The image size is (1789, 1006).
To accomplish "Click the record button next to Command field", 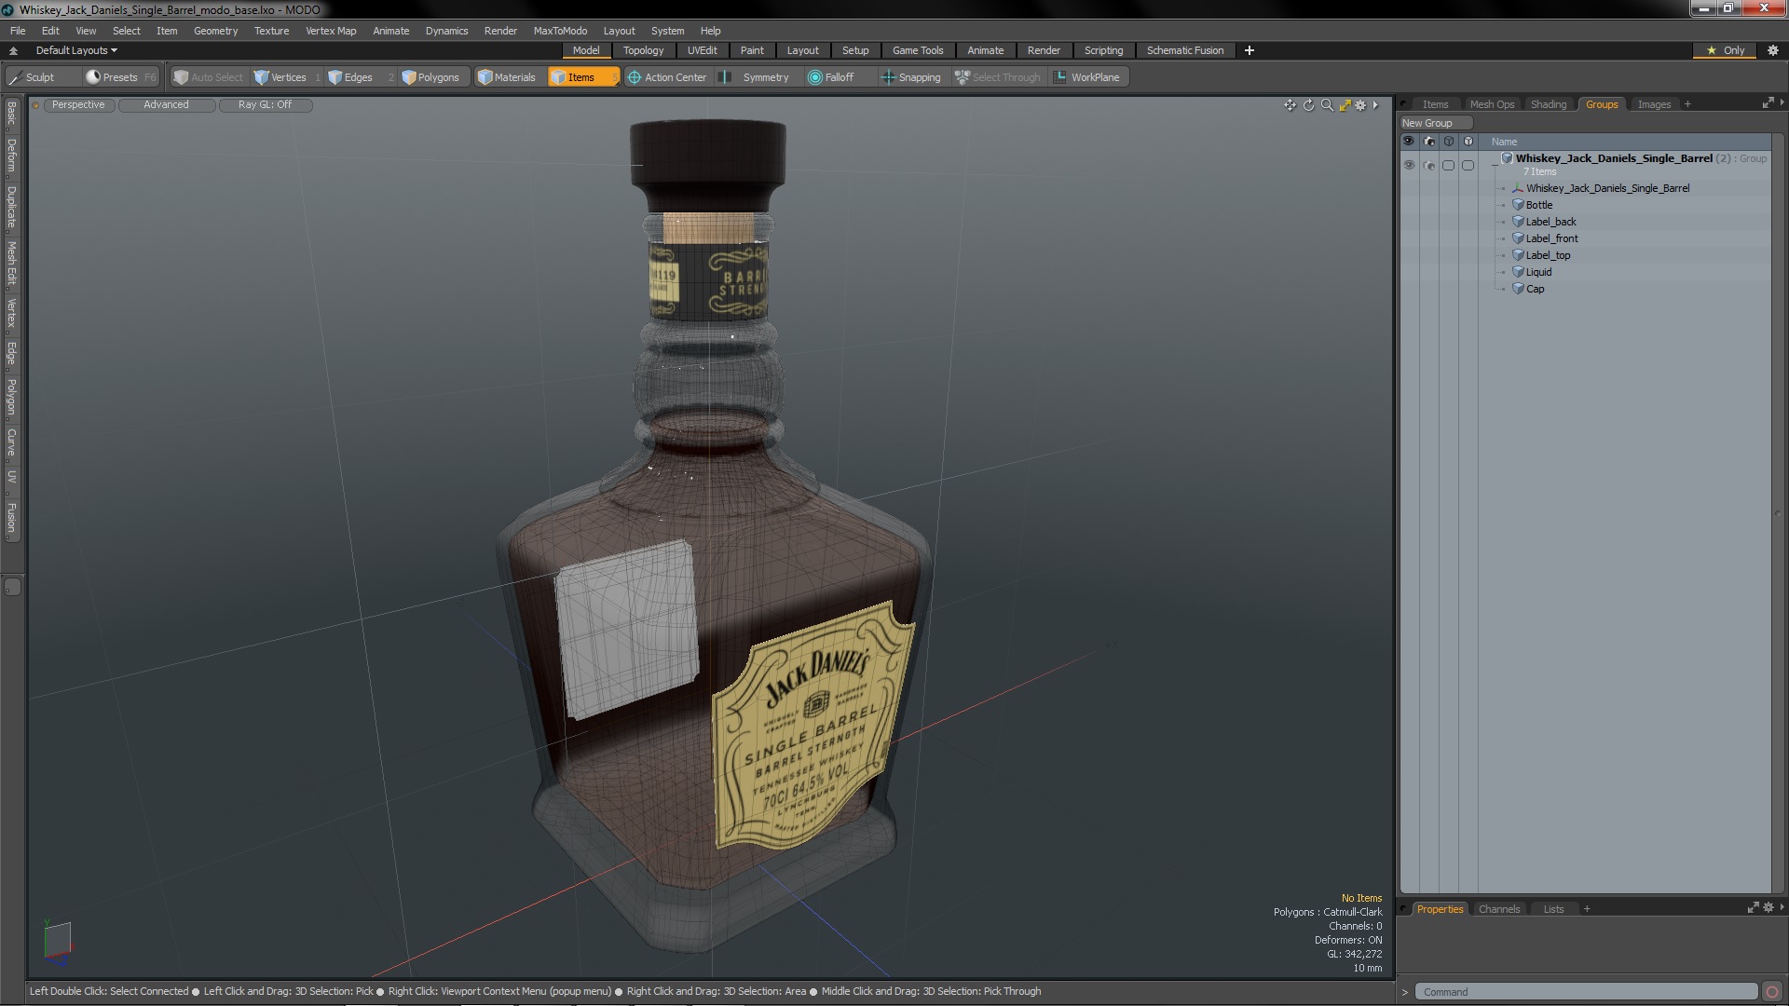I will 1772,992.
